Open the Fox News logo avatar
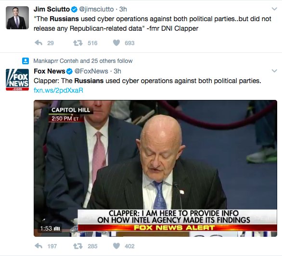 pos(17,80)
